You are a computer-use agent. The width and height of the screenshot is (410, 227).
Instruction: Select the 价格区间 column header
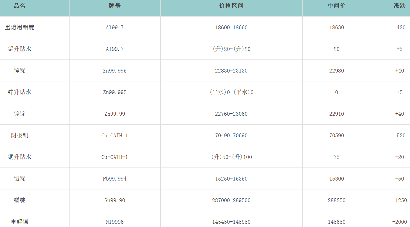pyautogui.click(x=231, y=6)
